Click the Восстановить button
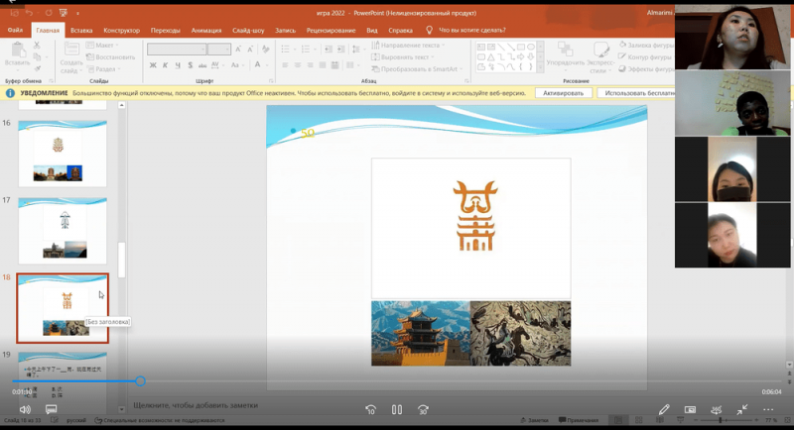Image resolution: width=794 pixels, height=430 pixels. coord(111,57)
